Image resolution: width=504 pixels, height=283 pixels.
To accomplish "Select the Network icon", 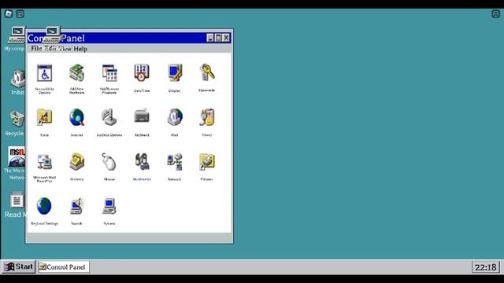I will (x=175, y=161).
